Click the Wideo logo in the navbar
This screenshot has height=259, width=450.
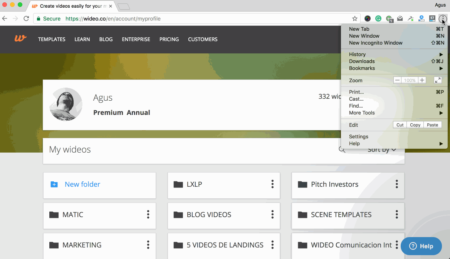click(x=20, y=38)
